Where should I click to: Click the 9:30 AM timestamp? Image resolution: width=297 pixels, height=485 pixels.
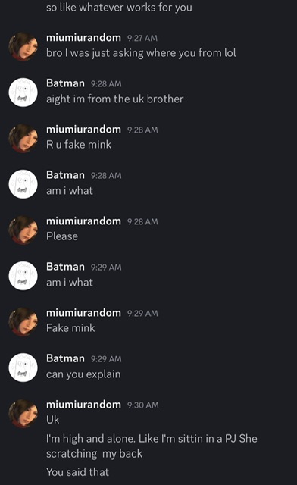click(142, 405)
